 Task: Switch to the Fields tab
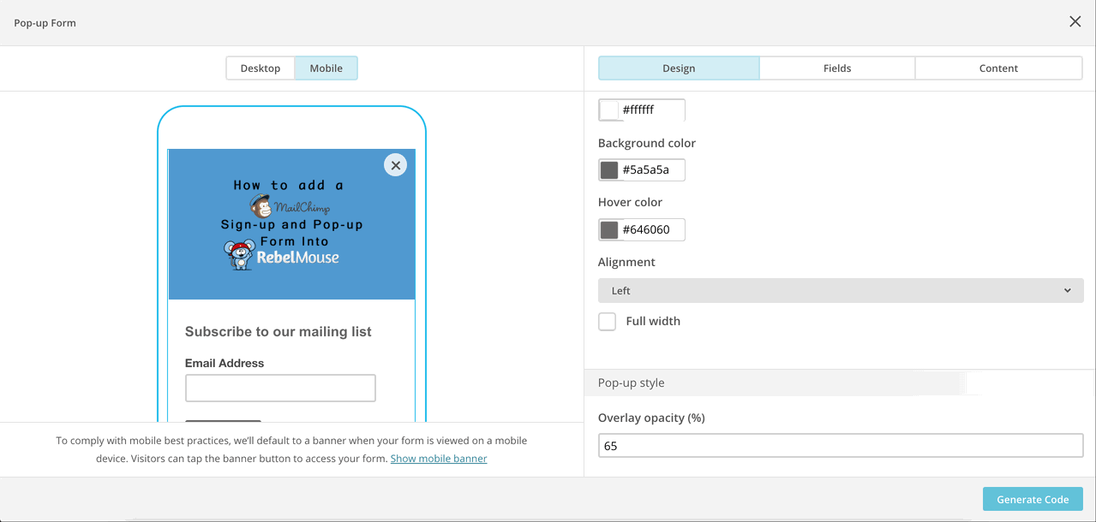(x=837, y=68)
